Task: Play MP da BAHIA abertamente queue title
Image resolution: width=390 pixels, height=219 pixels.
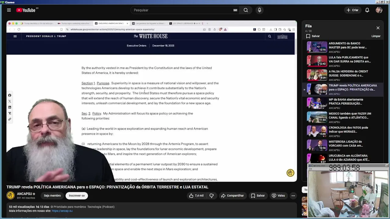Action: pos(346,102)
